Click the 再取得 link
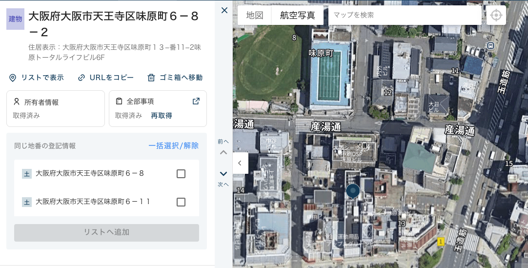 (x=161, y=116)
